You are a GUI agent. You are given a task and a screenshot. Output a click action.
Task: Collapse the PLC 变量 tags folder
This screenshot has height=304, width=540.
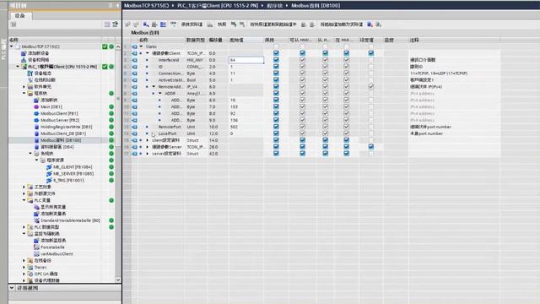24,200
